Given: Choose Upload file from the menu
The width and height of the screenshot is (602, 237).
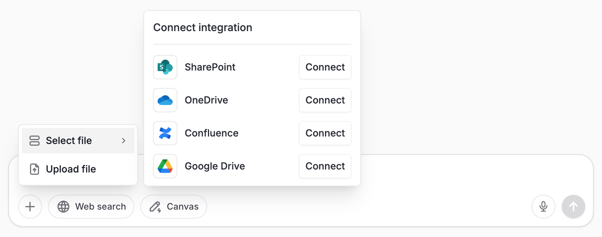Looking at the screenshot, I should [x=78, y=169].
